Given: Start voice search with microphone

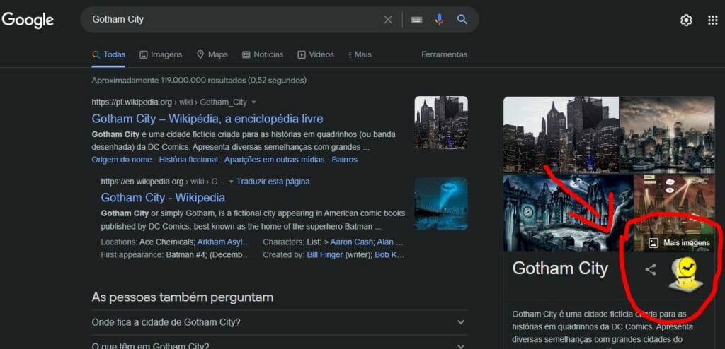Looking at the screenshot, I should 439,20.
